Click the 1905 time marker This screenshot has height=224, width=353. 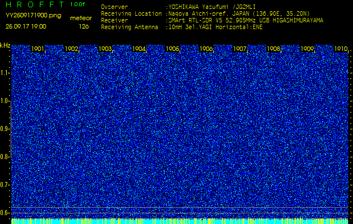172,49
